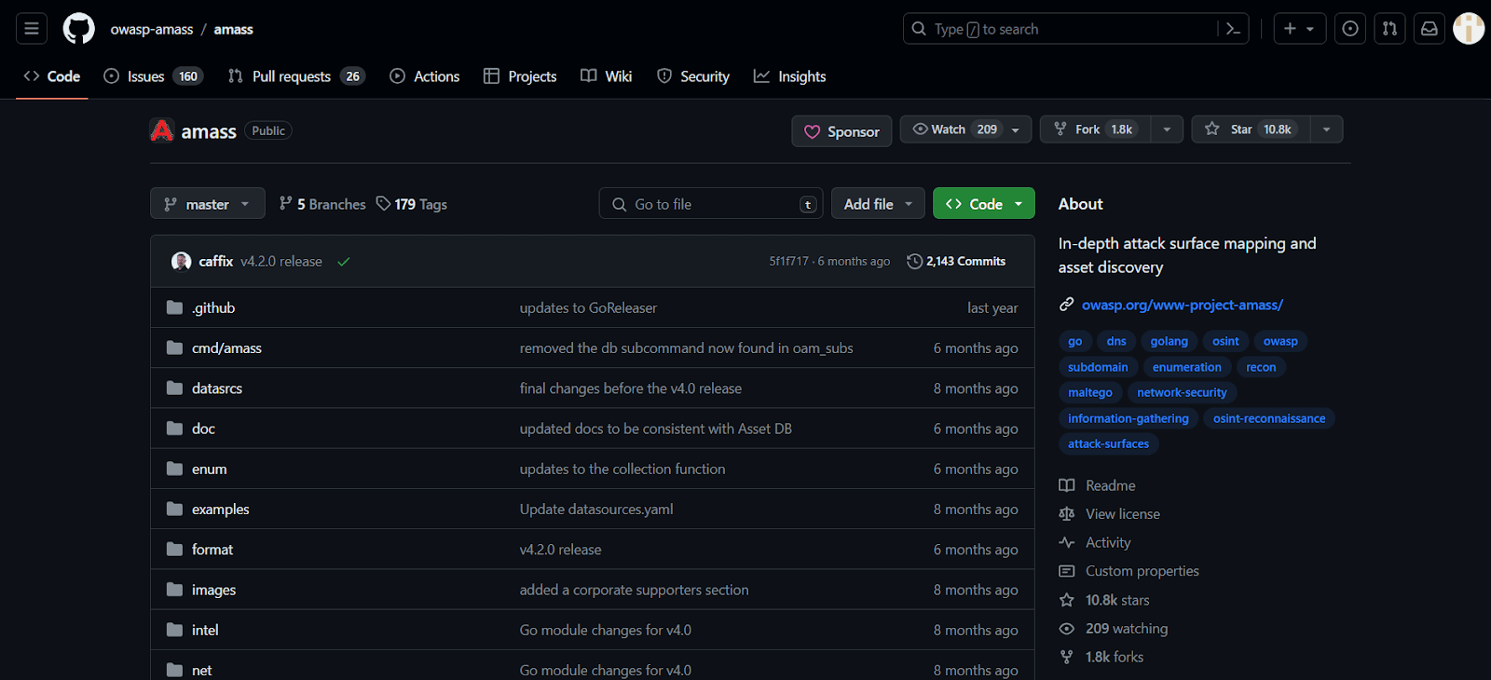Open the .github folder icon
The width and height of the screenshot is (1491, 680).
(174, 307)
